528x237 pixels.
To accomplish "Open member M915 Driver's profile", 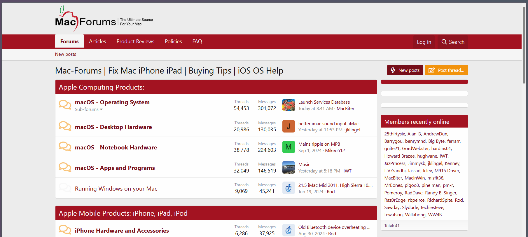I will 447,171.
